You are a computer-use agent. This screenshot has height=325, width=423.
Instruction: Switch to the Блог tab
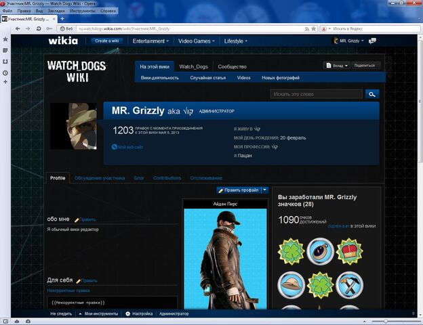(139, 178)
